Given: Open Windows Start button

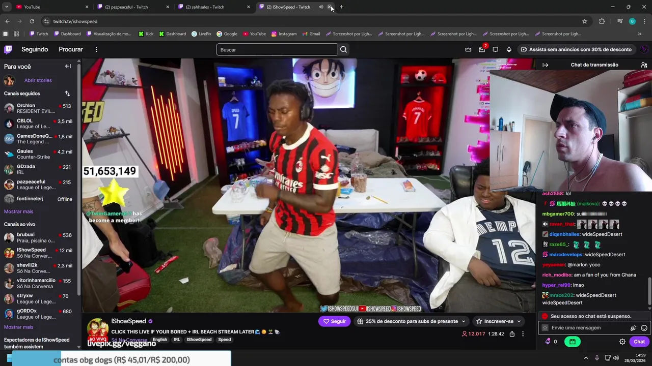Looking at the screenshot, I should coord(9,358).
